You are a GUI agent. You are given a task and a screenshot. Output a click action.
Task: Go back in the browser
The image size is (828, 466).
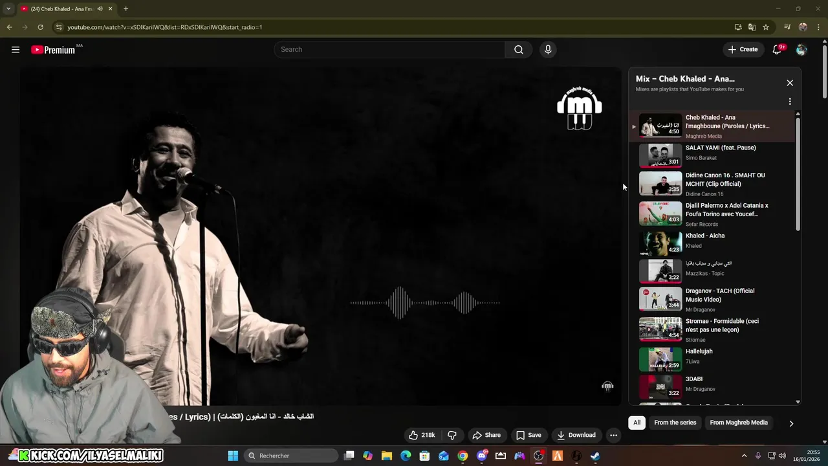point(9,27)
